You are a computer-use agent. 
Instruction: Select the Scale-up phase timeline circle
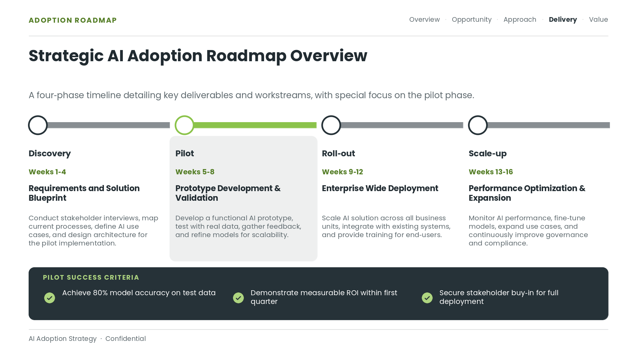coord(478,125)
